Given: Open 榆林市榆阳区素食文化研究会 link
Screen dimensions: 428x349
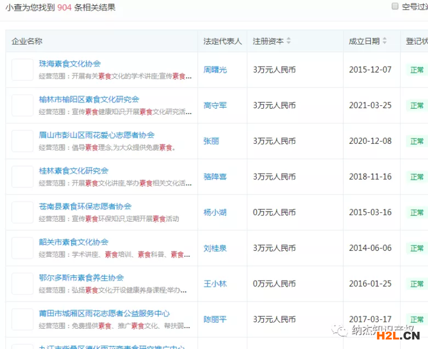Looking at the screenshot, I should pyautogui.click(x=89, y=99).
